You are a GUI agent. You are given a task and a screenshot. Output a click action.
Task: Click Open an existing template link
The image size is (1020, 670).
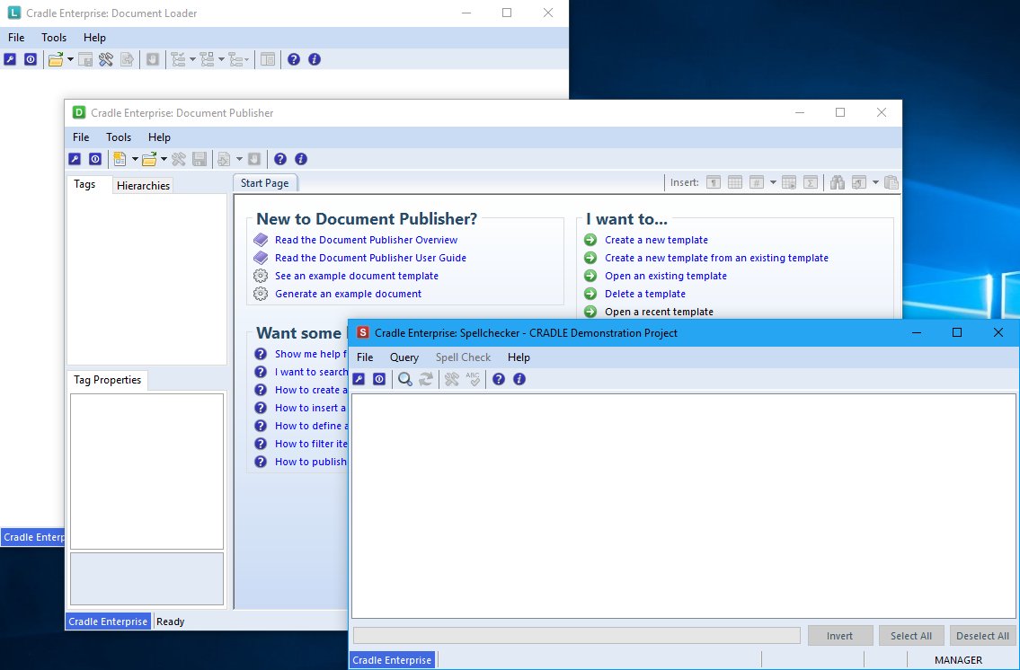[x=666, y=276]
